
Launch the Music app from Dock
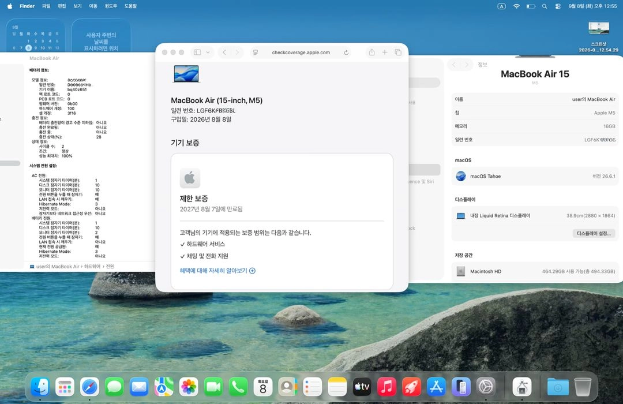[386, 387]
